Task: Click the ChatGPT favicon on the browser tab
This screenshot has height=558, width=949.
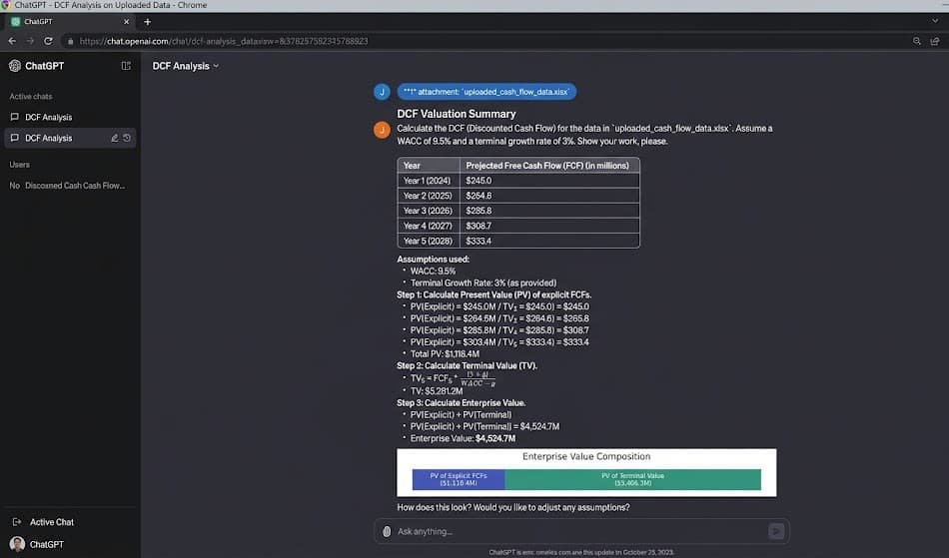Action: [x=16, y=22]
